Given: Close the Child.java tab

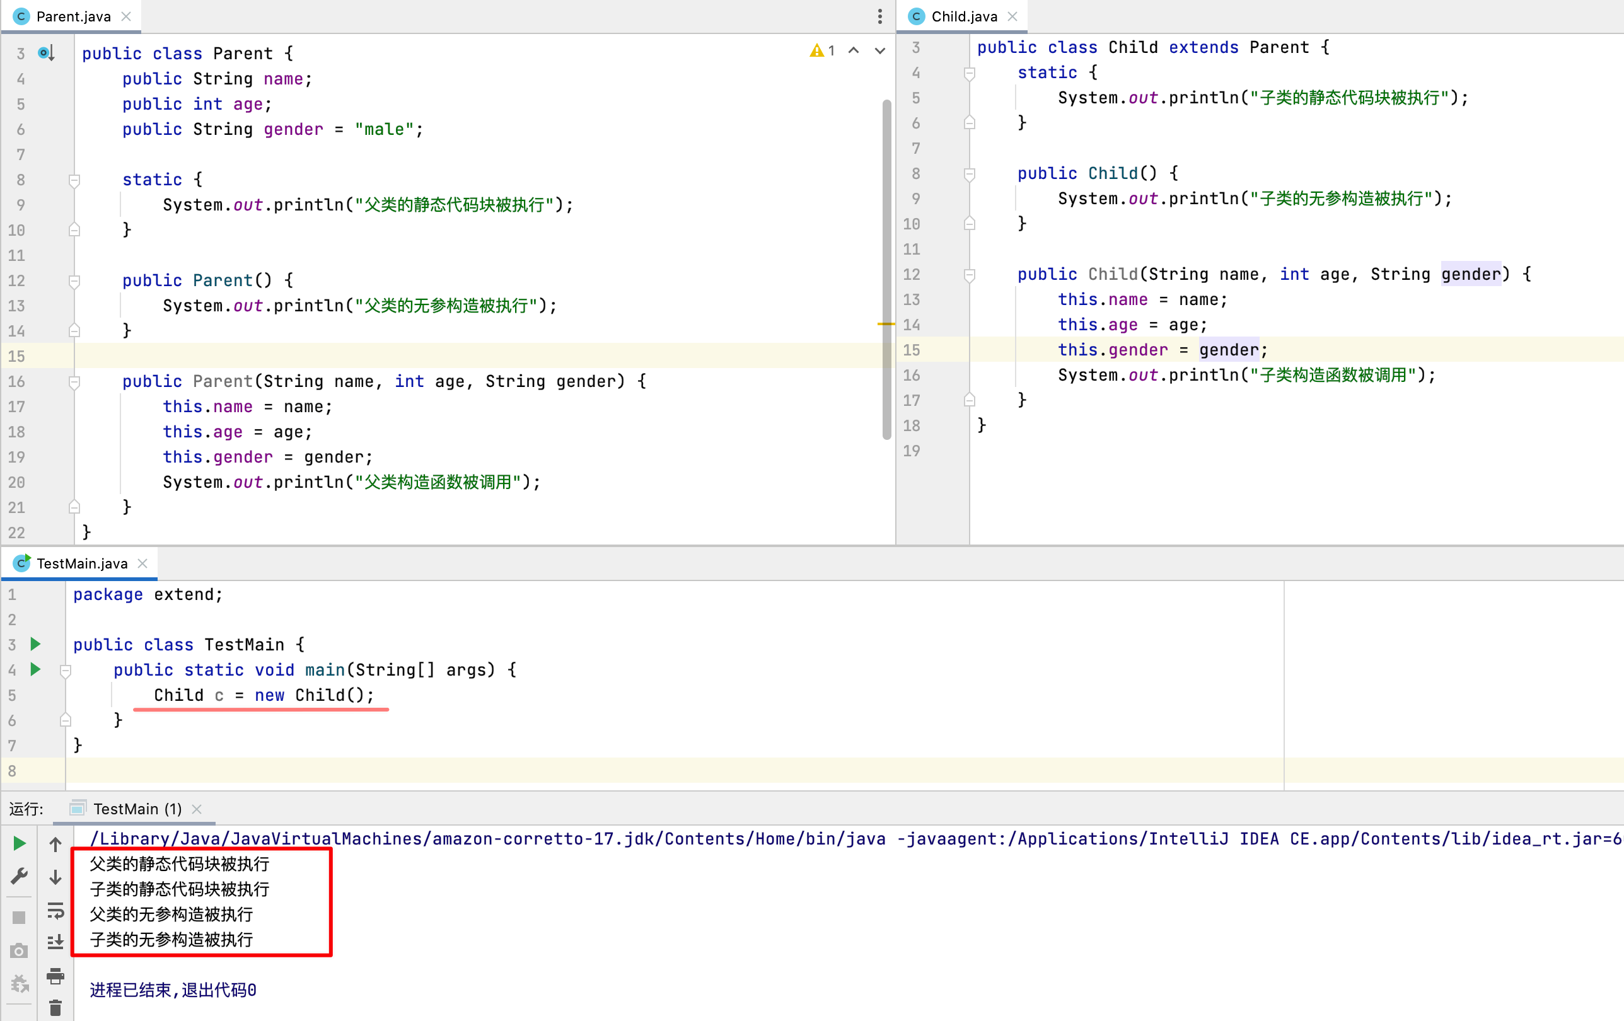Looking at the screenshot, I should tap(1012, 16).
